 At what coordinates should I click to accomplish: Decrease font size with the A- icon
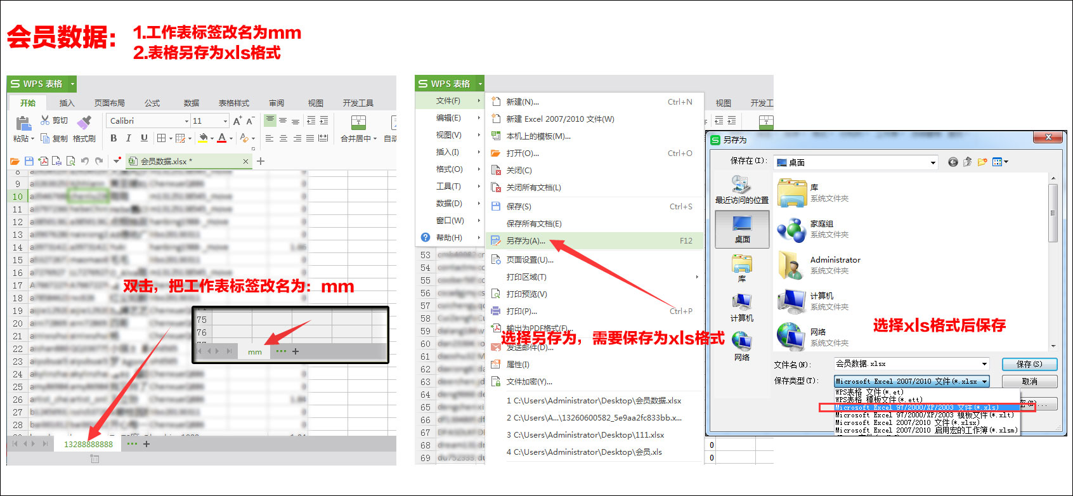coord(250,121)
